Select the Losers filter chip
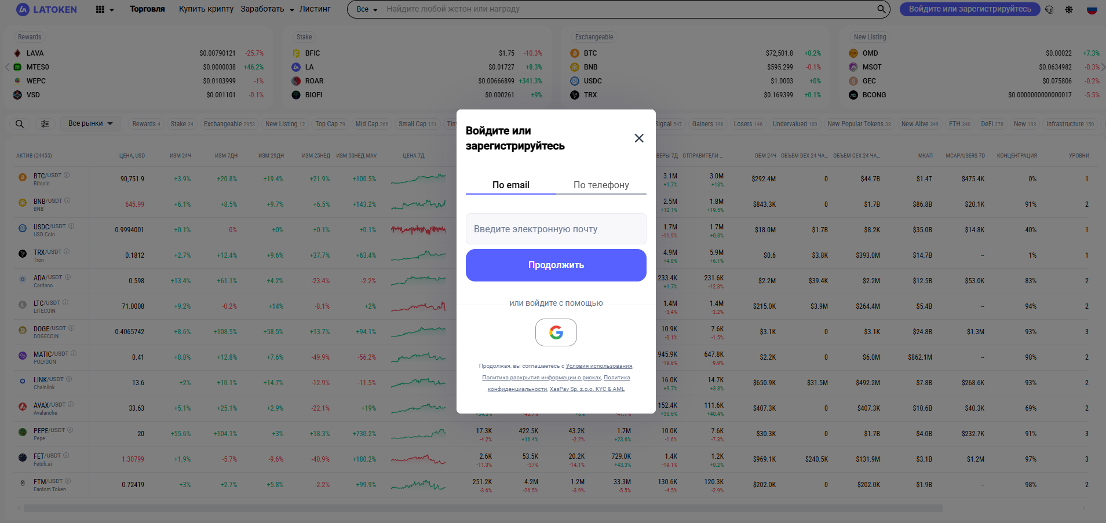Image resolution: width=1106 pixels, height=523 pixels. pos(748,124)
